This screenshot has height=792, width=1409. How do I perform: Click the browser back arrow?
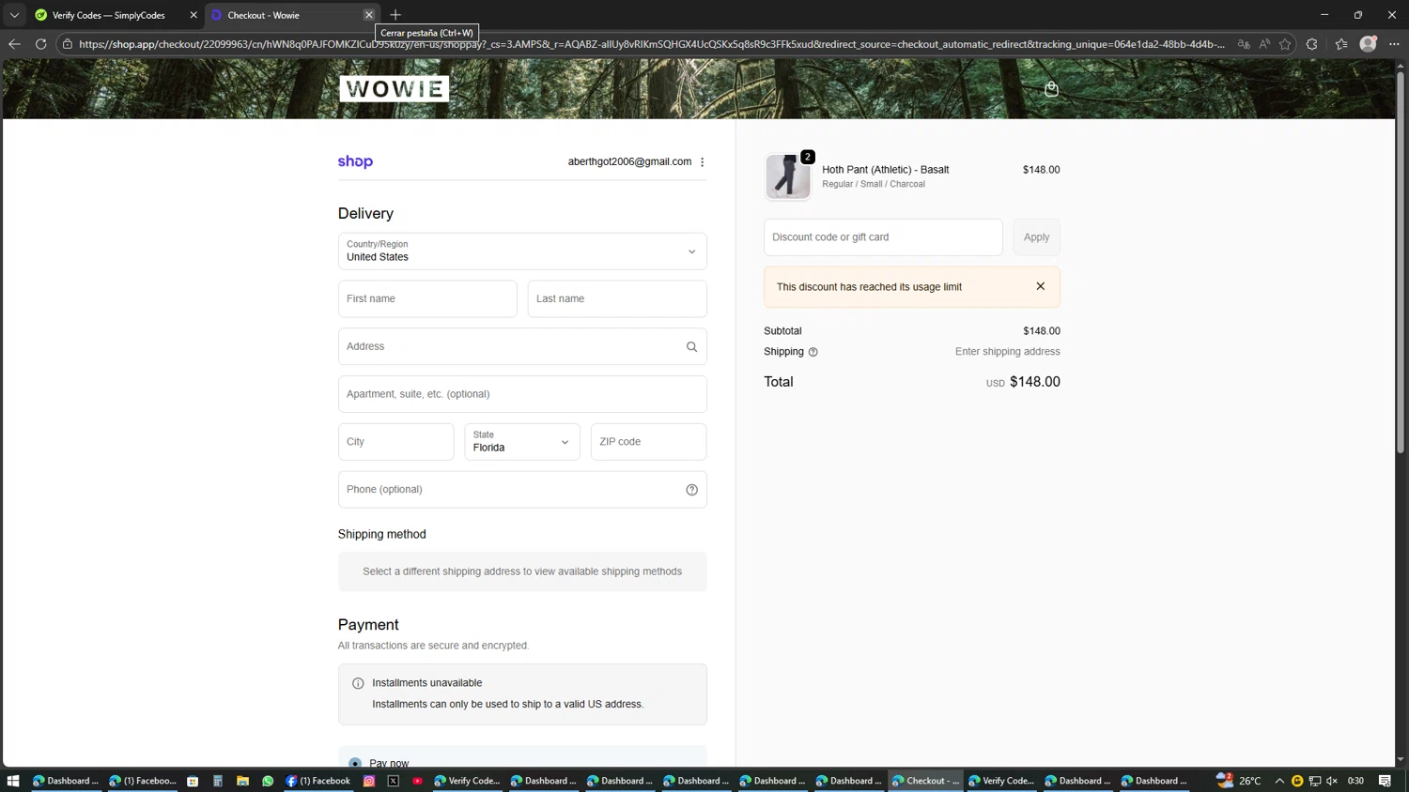pos(14,44)
